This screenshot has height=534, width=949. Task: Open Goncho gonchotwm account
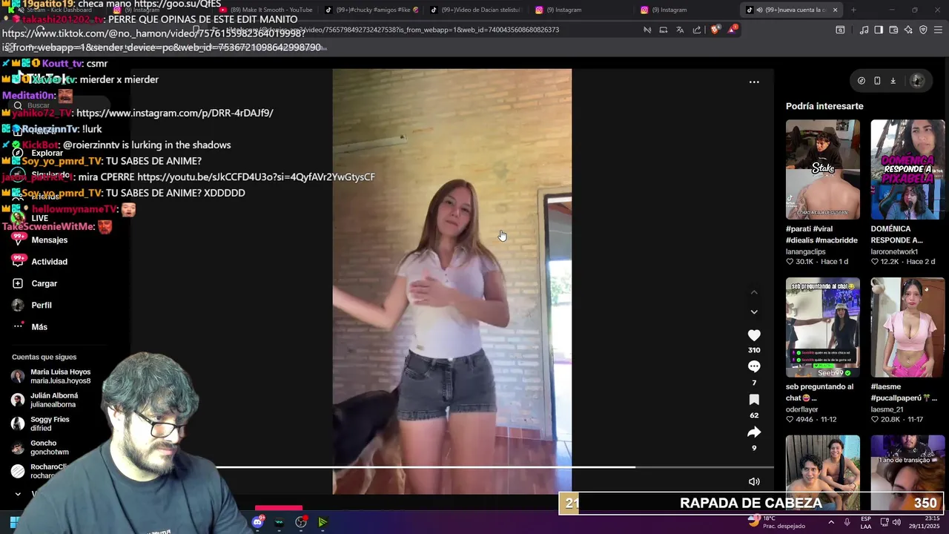point(41,447)
